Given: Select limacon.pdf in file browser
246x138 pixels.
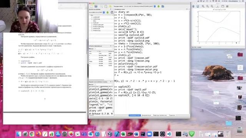Looking at the screenshot, I should (x=96, y=29).
